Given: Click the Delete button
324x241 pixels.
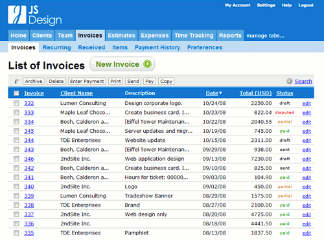Looking at the screenshot, I should pos(56,81).
